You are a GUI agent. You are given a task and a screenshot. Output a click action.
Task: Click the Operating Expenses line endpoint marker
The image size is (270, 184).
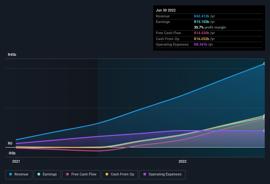tap(264, 131)
